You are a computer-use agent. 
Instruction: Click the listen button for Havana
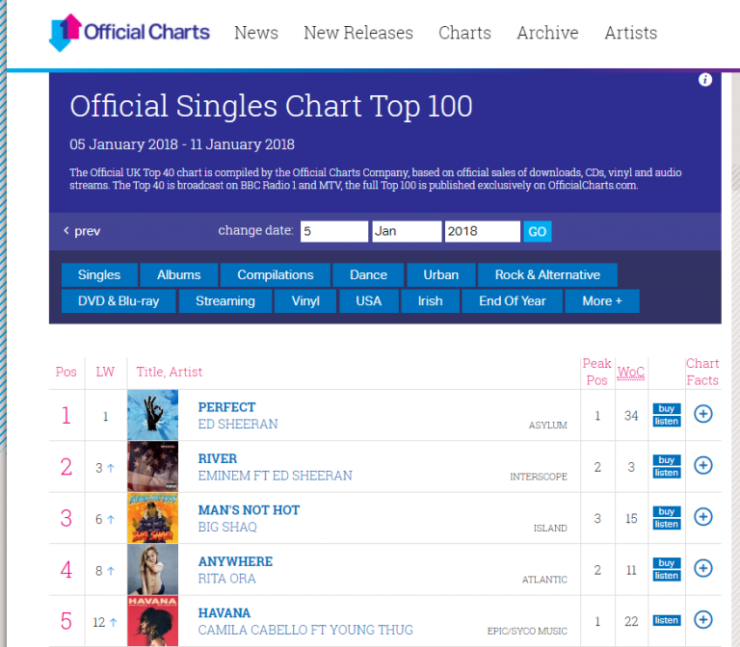(667, 620)
